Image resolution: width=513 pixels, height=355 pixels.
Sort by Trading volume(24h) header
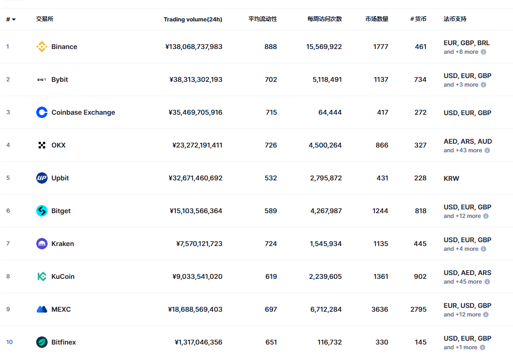click(x=193, y=20)
